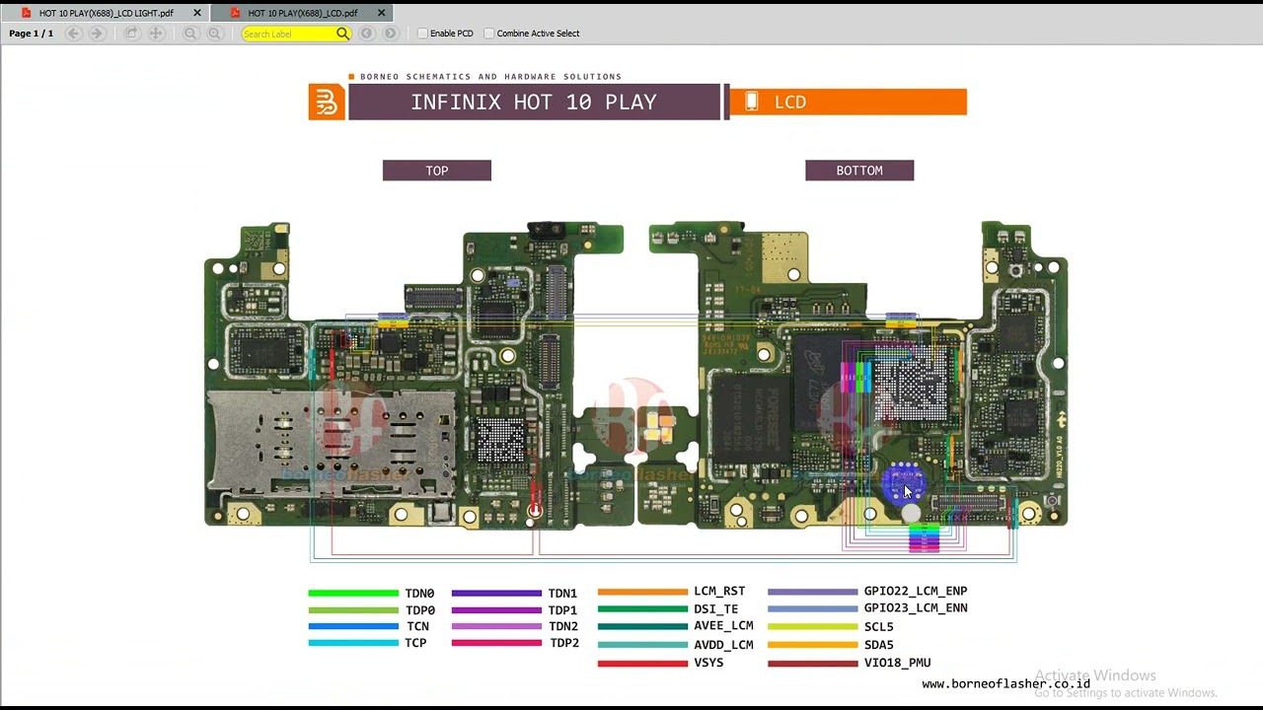Click the TDP1 legend label
The height and width of the screenshot is (710, 1263).
pos(562,610)
